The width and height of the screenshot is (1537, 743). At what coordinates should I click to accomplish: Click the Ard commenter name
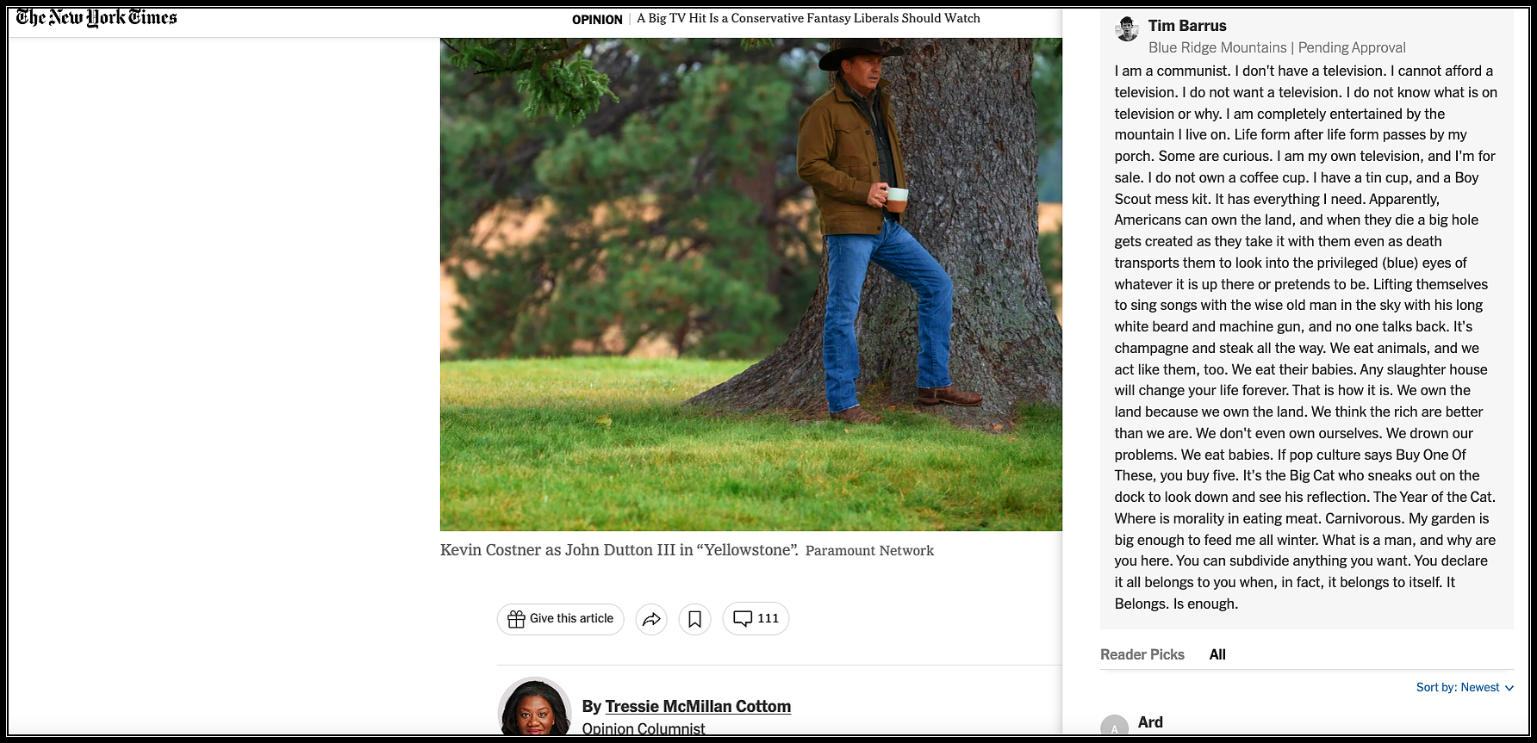(1150, 722)
